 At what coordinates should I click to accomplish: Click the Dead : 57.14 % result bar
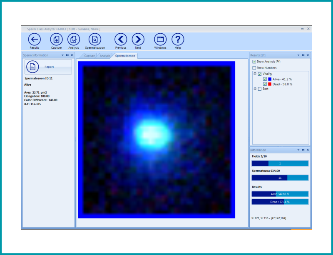(x=280, y=202)
